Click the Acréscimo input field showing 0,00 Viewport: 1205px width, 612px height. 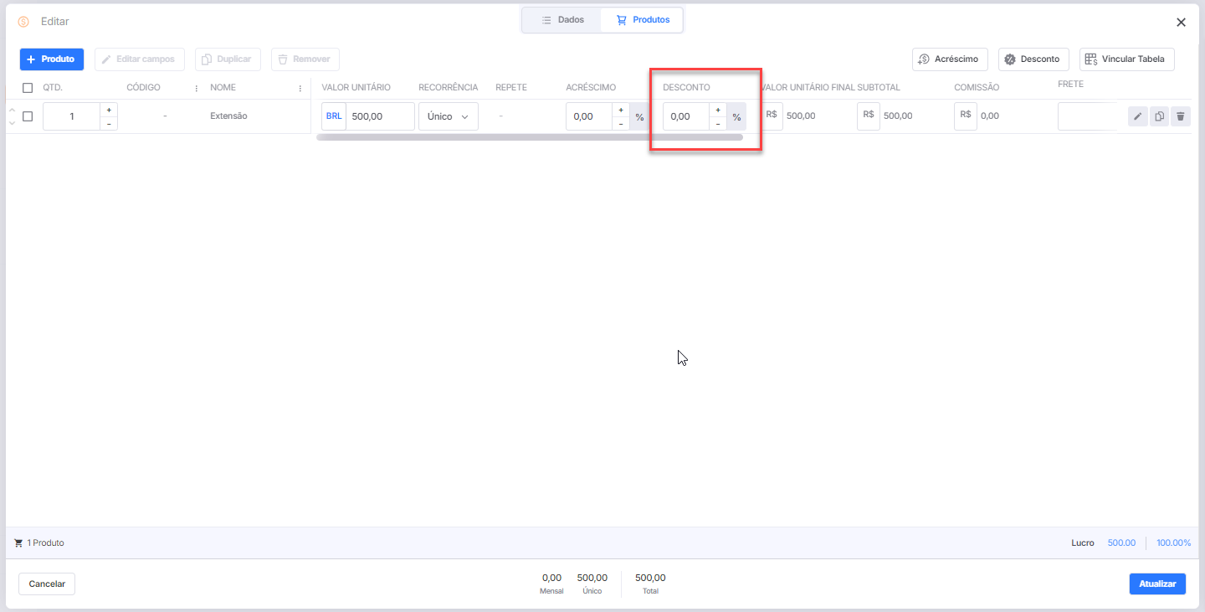[589, 116]
